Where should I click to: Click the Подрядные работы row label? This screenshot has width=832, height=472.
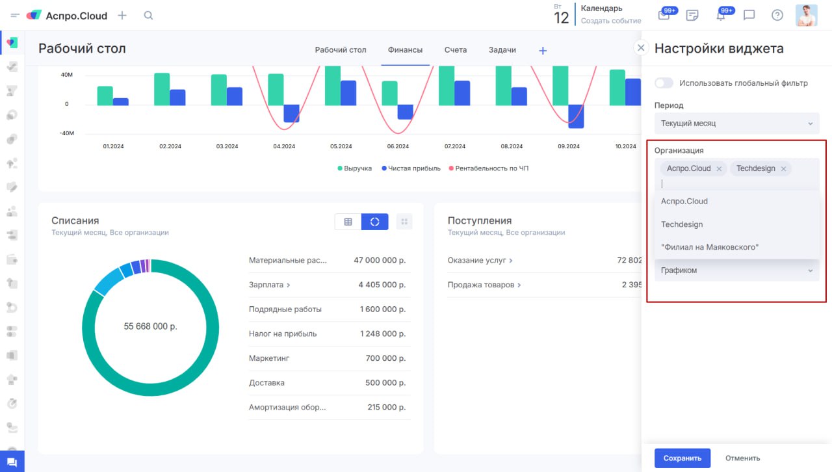point(285,309)
